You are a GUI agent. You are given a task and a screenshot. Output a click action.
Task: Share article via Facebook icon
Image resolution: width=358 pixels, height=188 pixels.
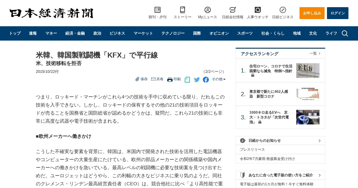click(x=206, y=80)
